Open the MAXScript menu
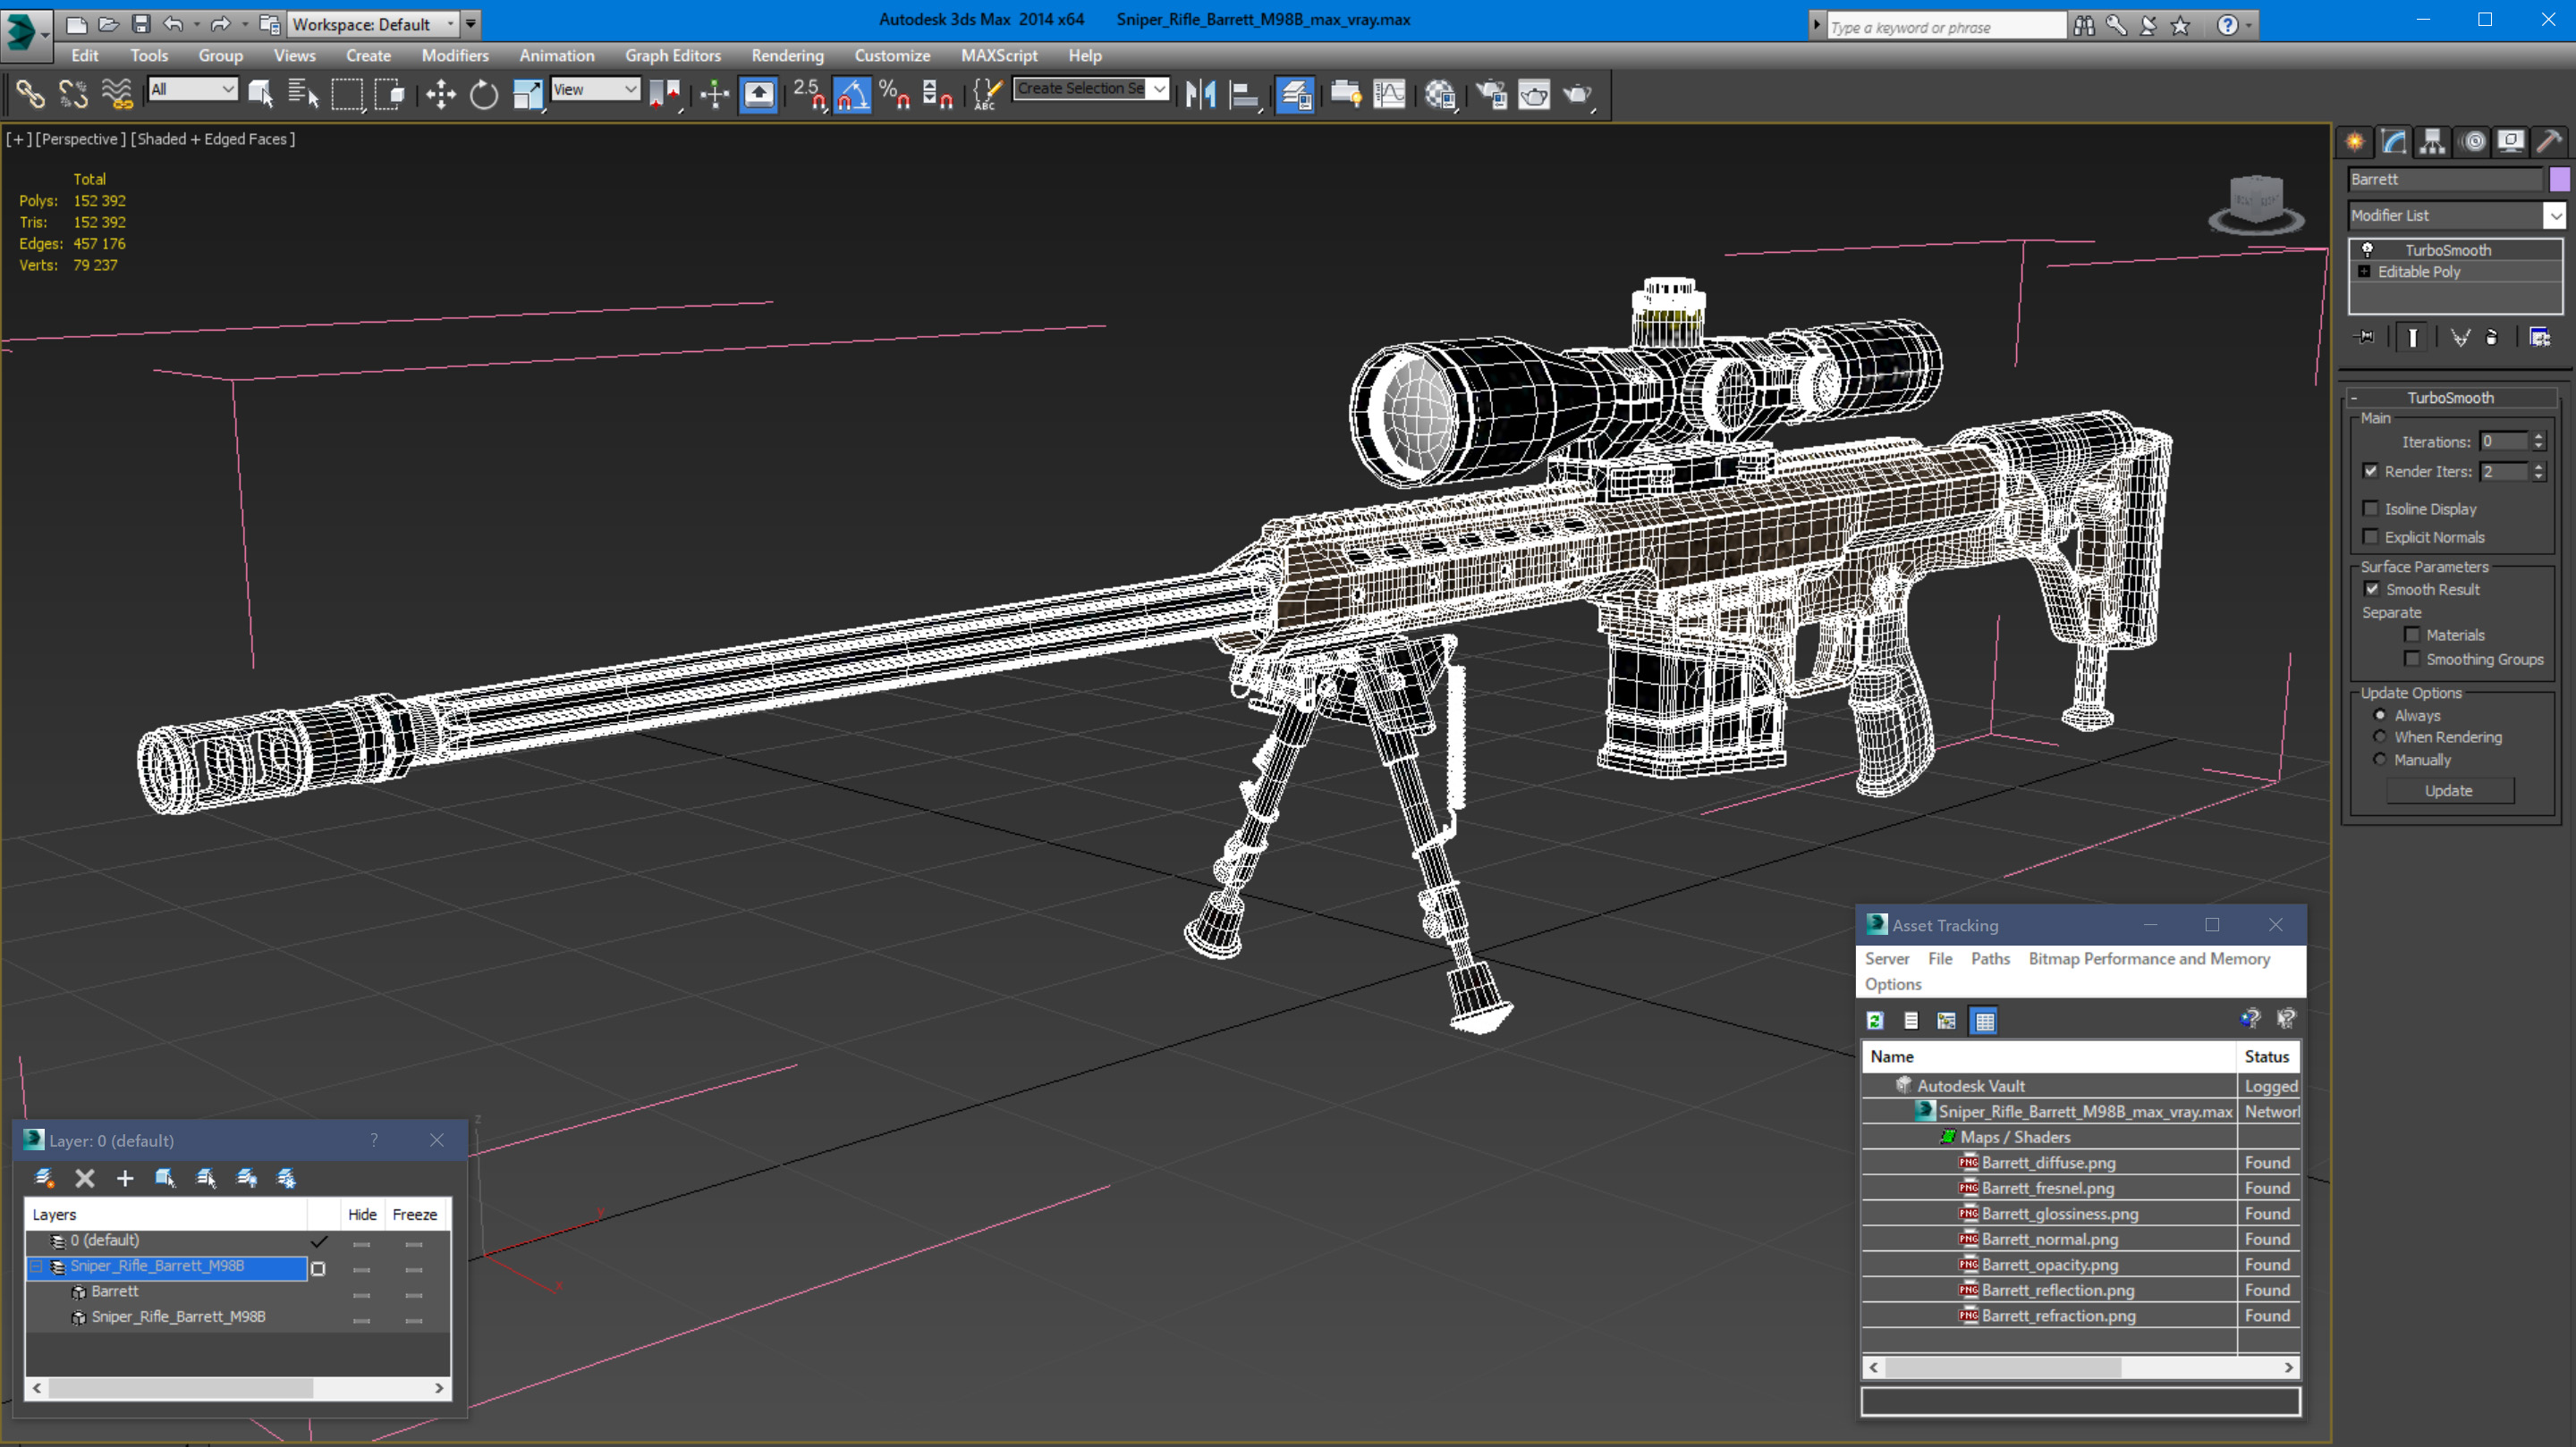 tap(999, 56)
